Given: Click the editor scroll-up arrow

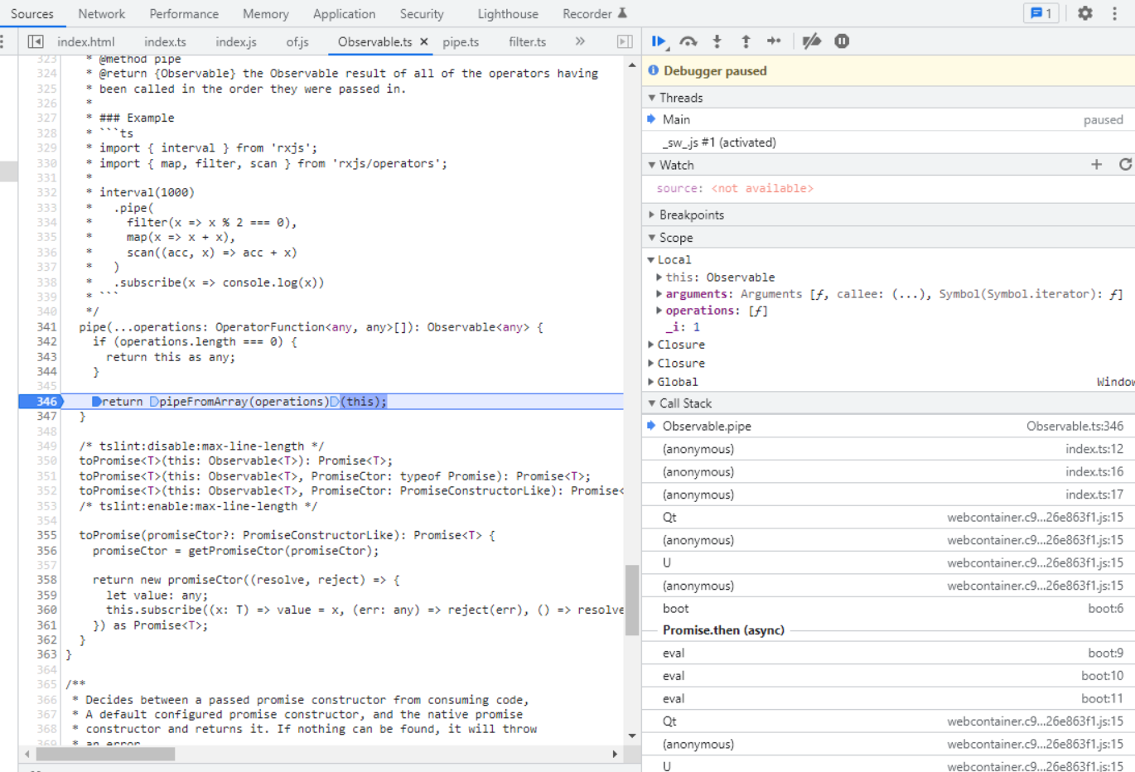Looking at the screenshot, I should tap(632, 65).
